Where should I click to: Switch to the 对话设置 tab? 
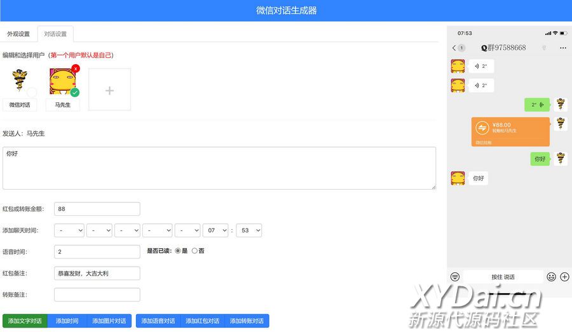pyautogui.click(x=55, y=34)
